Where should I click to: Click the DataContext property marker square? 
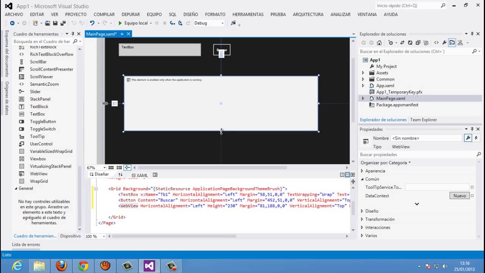[472, 196]
